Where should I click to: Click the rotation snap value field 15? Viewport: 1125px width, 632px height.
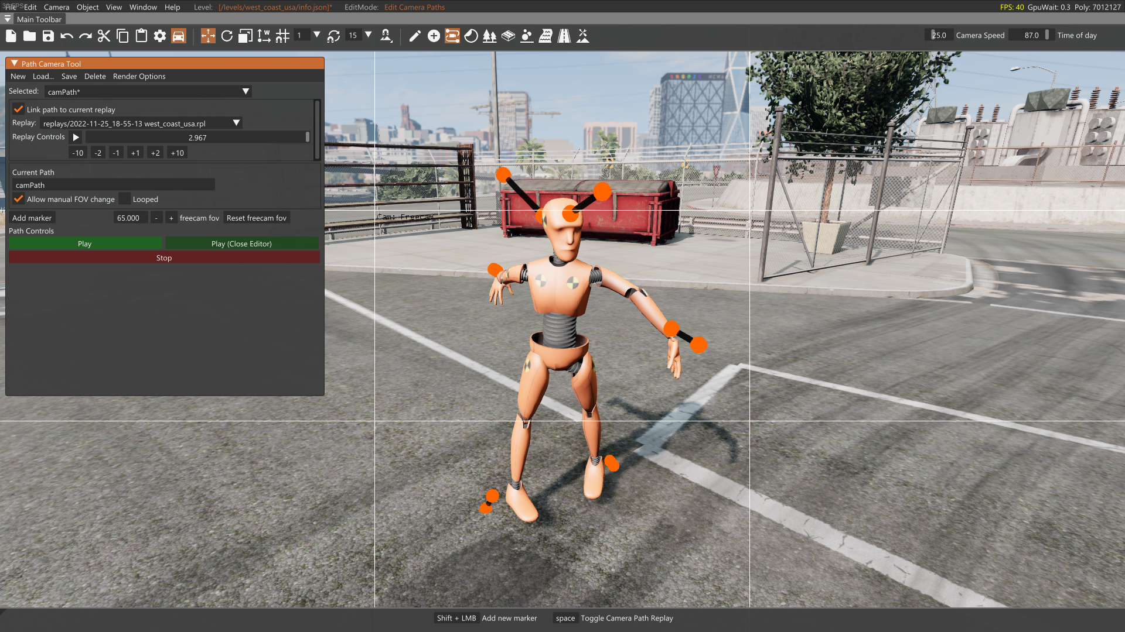point(353,35)
